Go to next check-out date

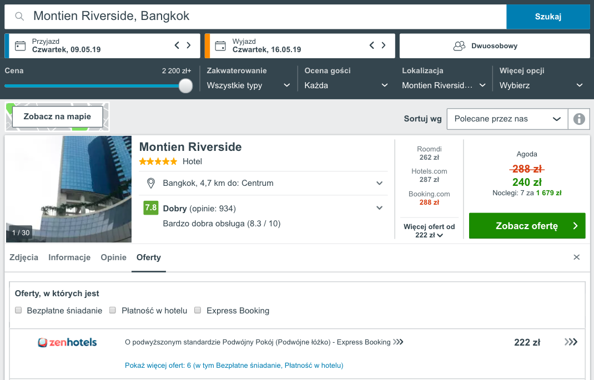coord(384,45)
